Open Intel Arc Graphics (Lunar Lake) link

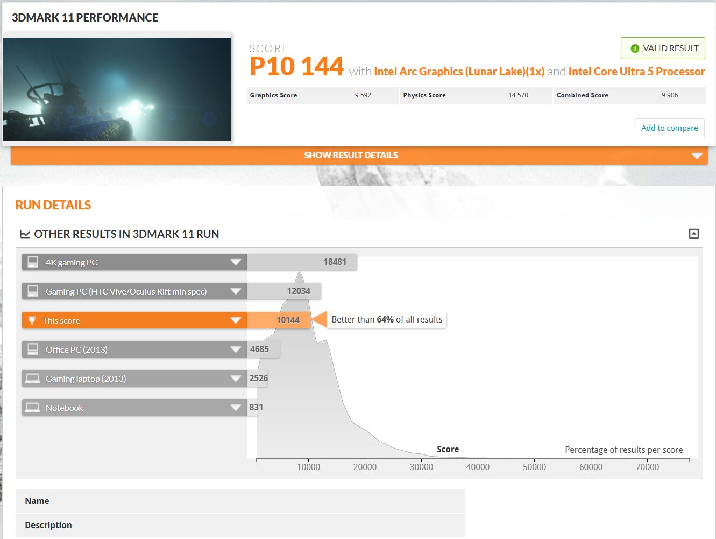459,72
